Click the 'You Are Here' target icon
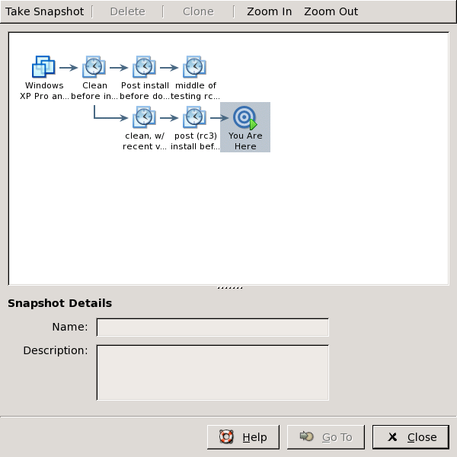Screen dimensions: 457x457 click(245, 117)
